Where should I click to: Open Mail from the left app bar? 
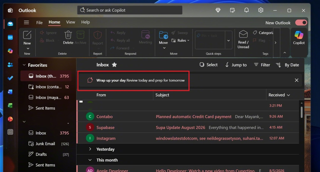click(10, 24)
